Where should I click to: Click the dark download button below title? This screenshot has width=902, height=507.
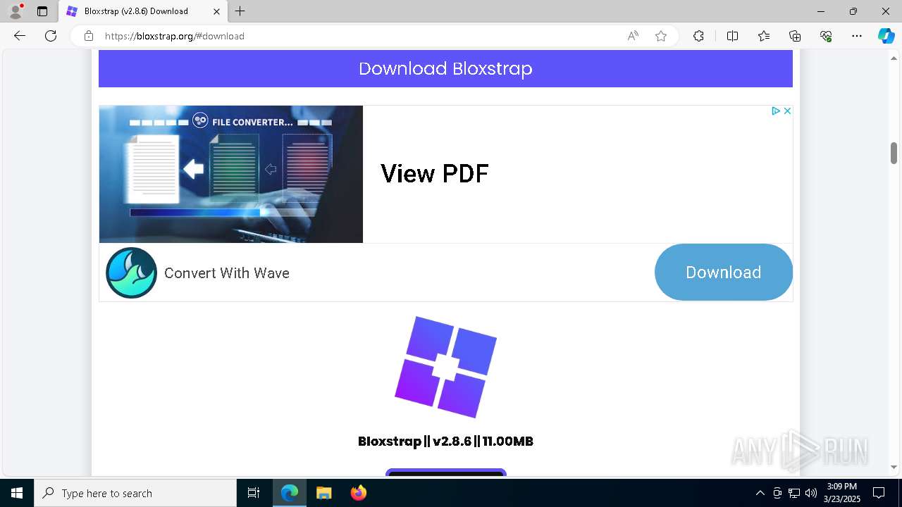point(446,472)
